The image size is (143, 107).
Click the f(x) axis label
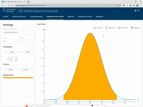pos(44,30)
